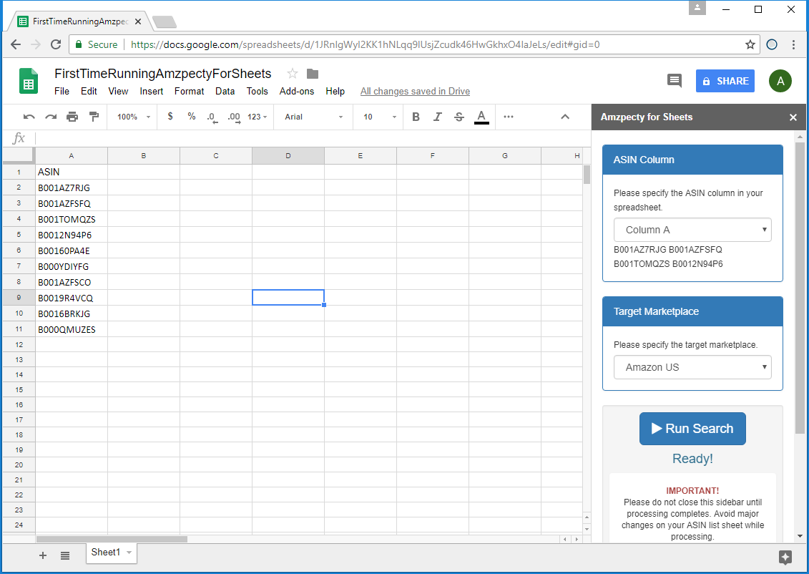
Task: Format as percent
Action: (192, 116)
